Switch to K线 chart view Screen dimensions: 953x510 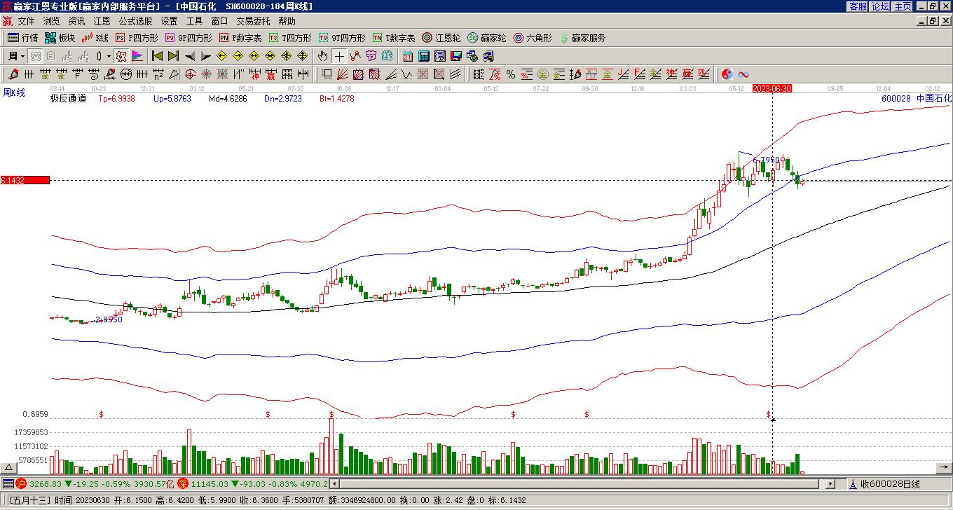(x=95, y=38)
